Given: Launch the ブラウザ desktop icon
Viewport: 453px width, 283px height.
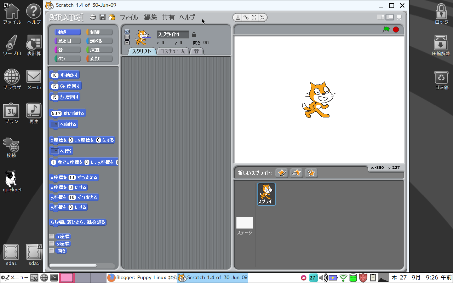Looking at the screenshot, I should [12, 80].
